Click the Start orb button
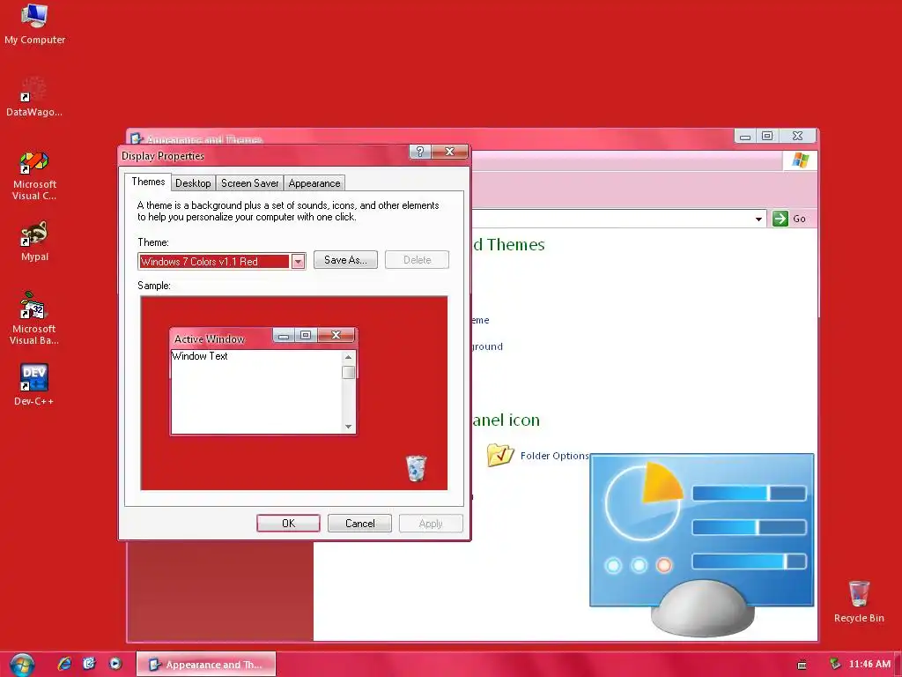The height and width of the screenshot is (677, 902). 22,665
